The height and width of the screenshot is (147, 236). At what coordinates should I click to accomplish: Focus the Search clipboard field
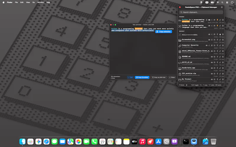pyautogui.click(x=201, y=12)
